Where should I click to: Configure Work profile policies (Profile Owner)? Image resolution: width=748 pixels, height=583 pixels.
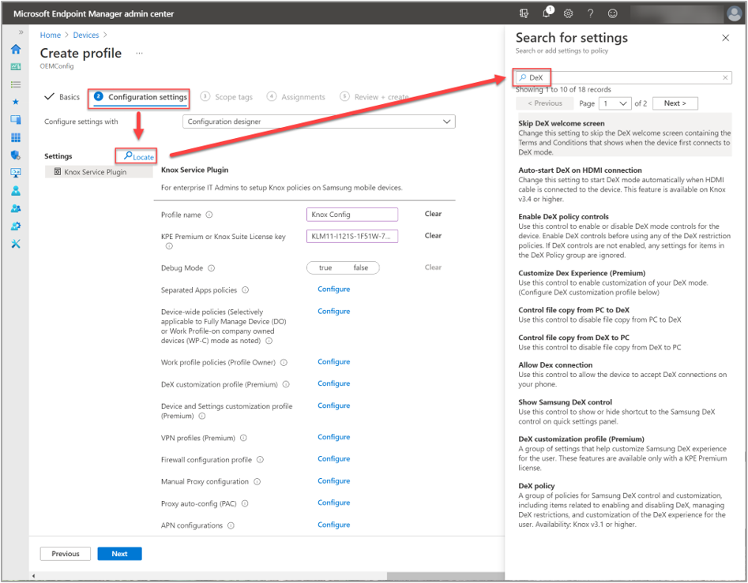click(x=334, y=361)
